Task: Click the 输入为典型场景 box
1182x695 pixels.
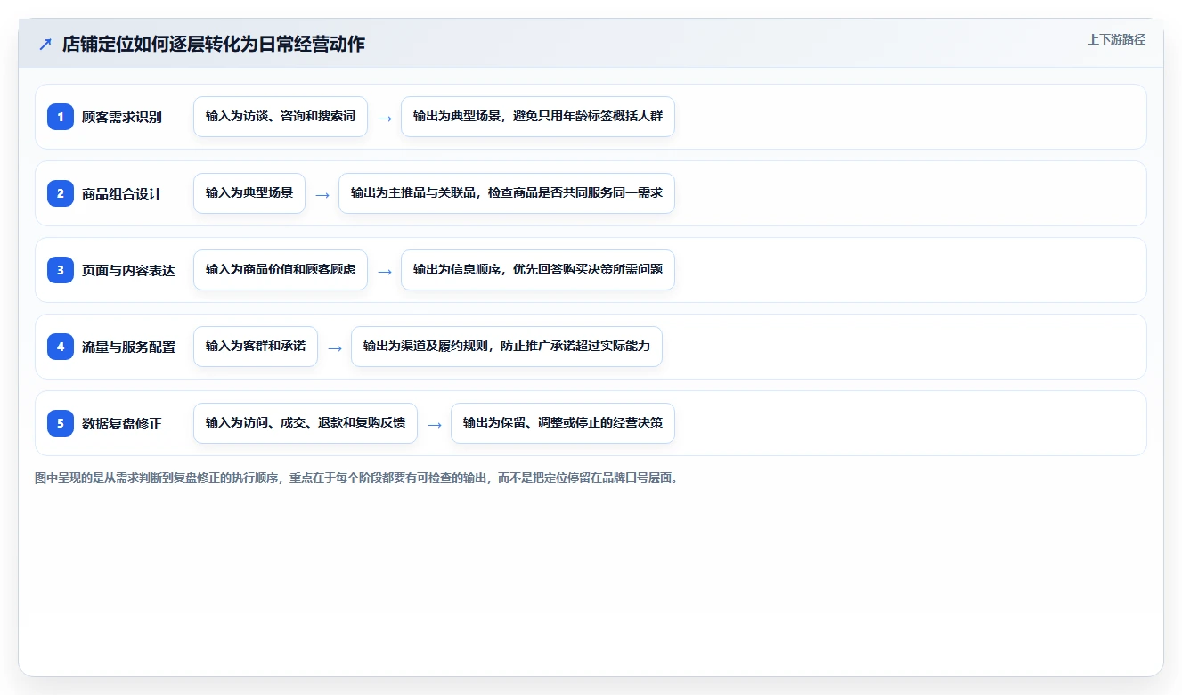Action: point(249,193)
